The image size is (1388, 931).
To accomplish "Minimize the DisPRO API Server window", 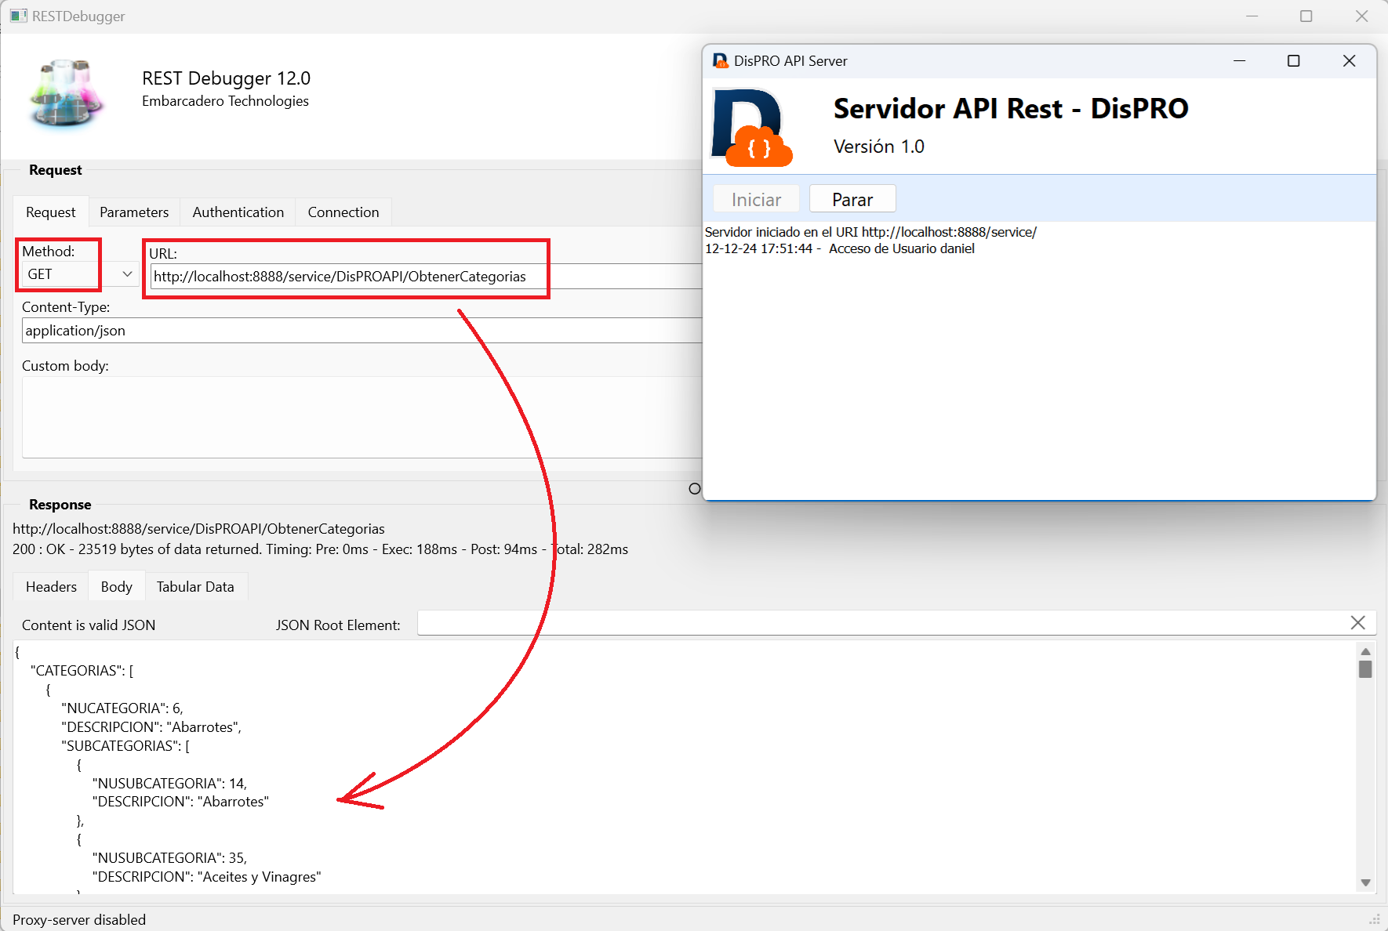I will (1240, 61).
